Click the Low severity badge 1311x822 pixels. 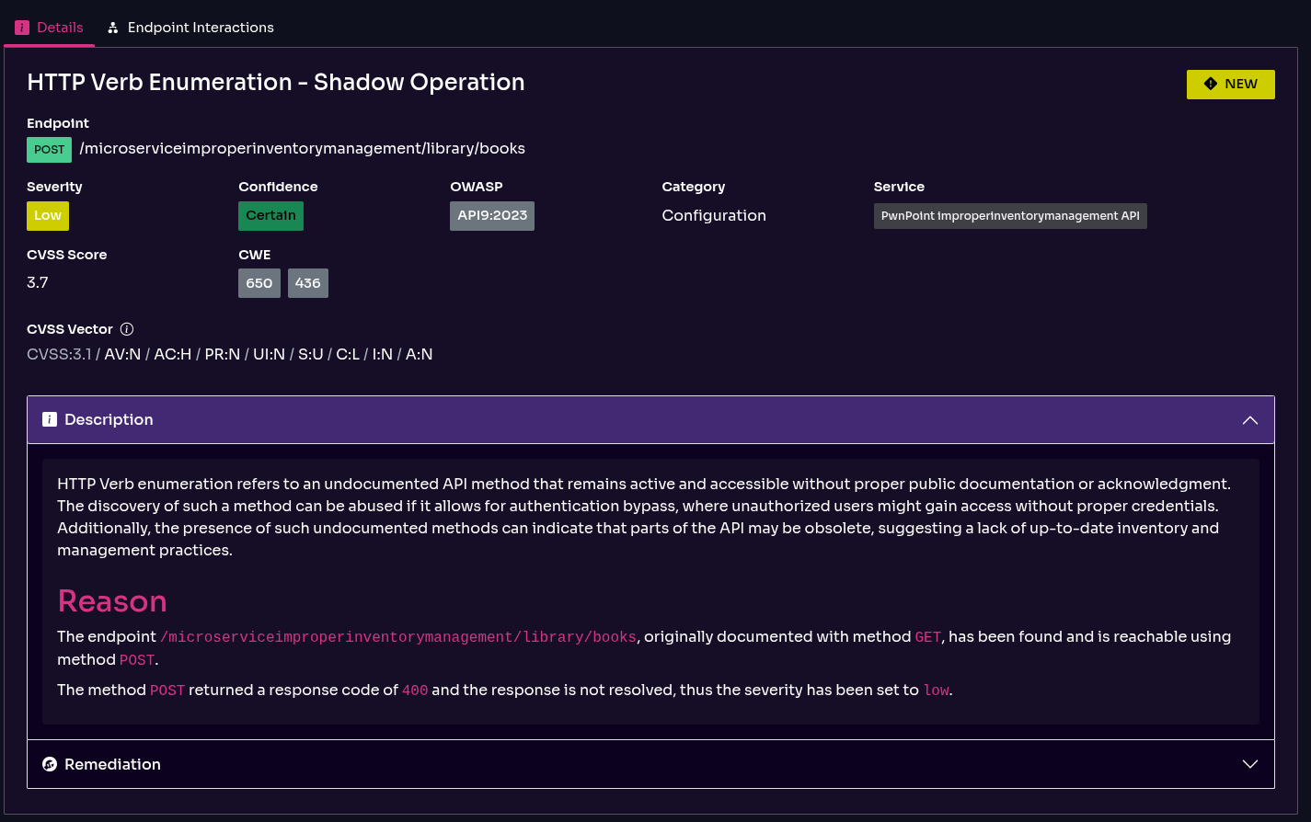(x=47, y=215)
